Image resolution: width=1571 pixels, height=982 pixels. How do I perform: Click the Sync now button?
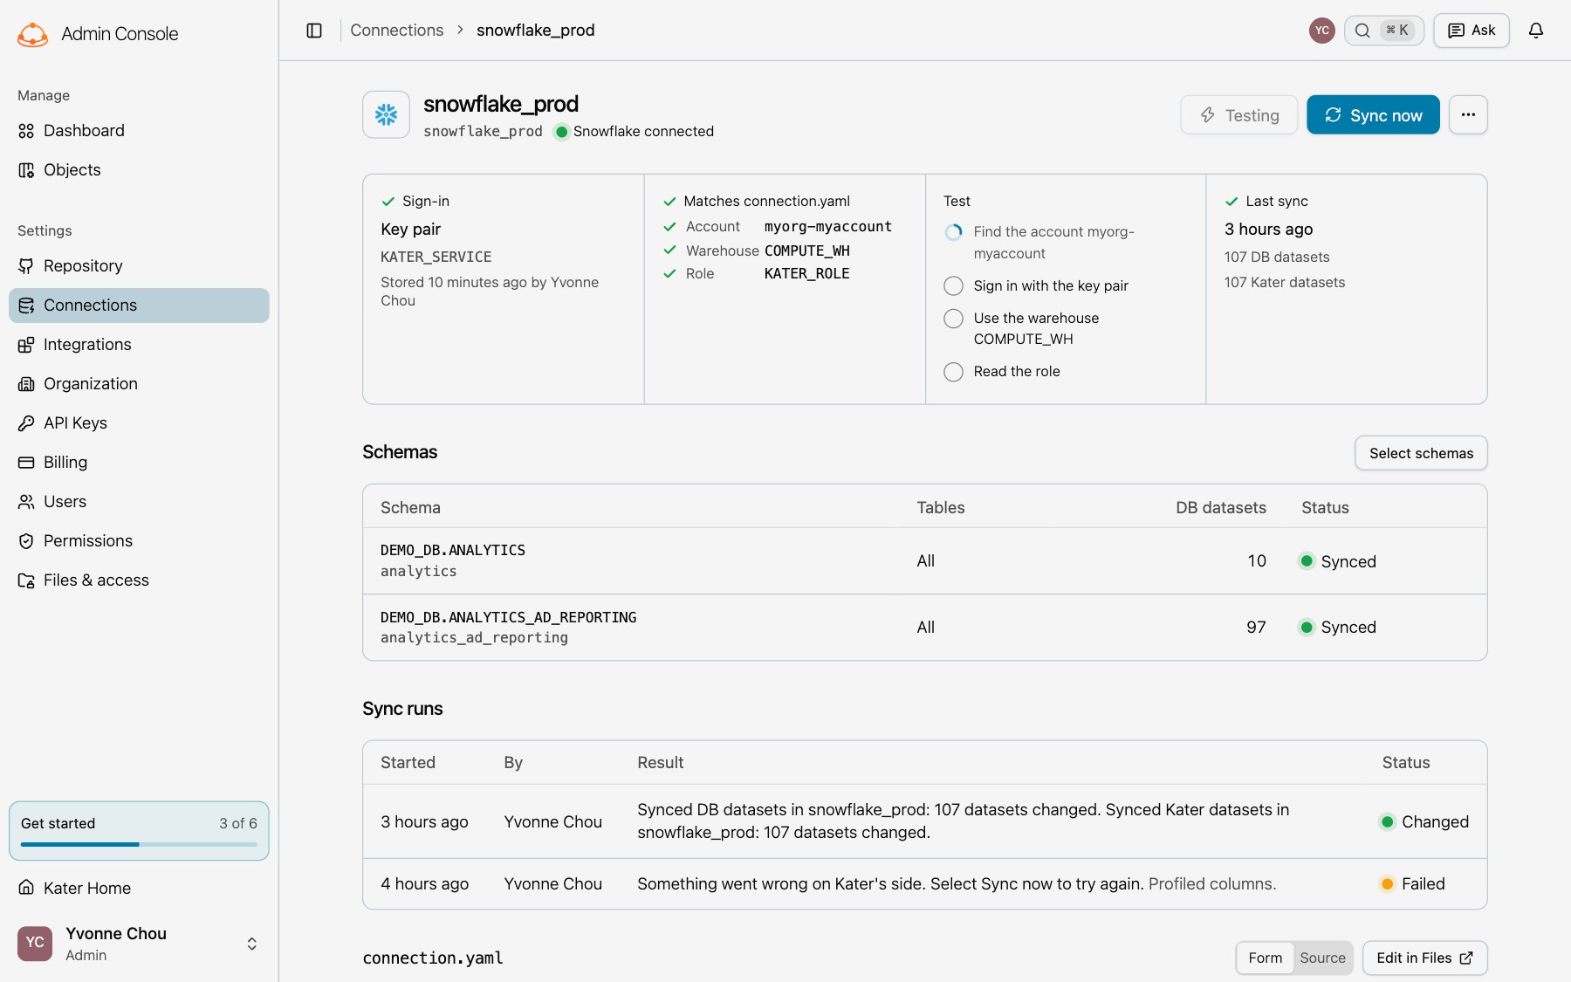pyautogui.click(x=1373, y=114)
